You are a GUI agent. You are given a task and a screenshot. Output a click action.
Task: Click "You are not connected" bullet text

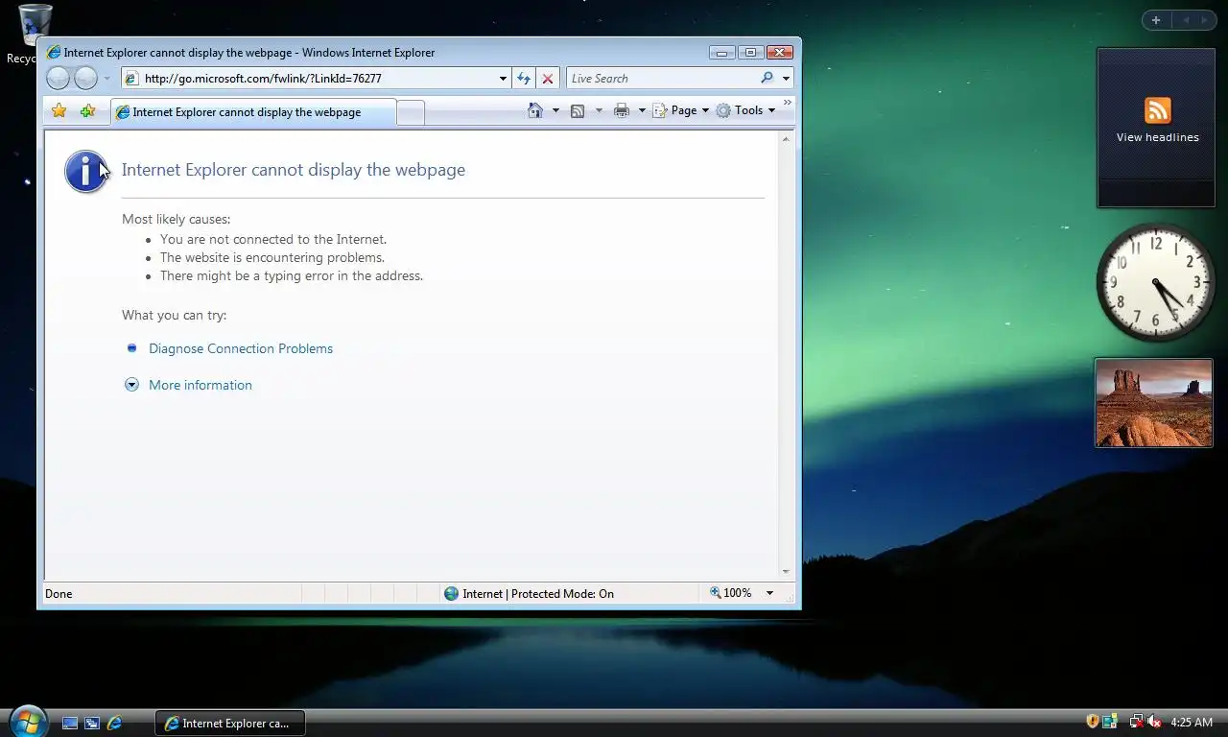(273, 239)
